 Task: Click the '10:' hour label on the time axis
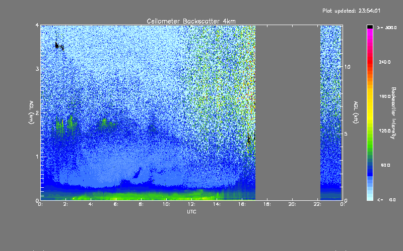(167, 204)
